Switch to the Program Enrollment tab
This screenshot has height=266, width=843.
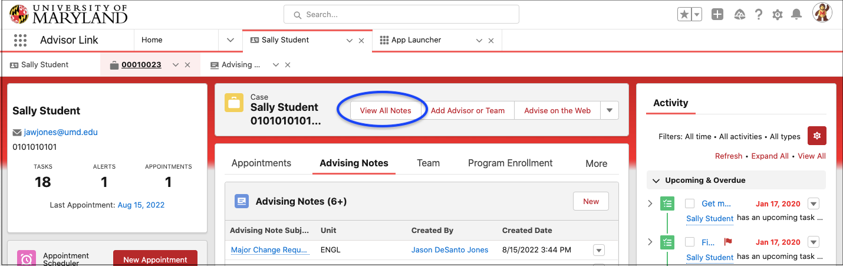(510, 163)
